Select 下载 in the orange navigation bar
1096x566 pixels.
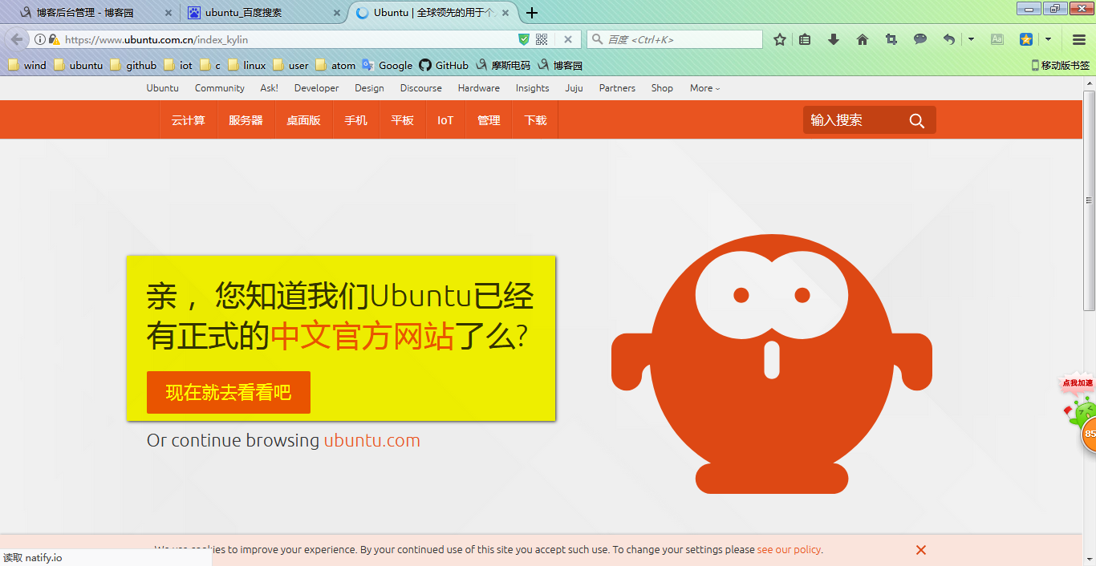click(x=534, y=119)
